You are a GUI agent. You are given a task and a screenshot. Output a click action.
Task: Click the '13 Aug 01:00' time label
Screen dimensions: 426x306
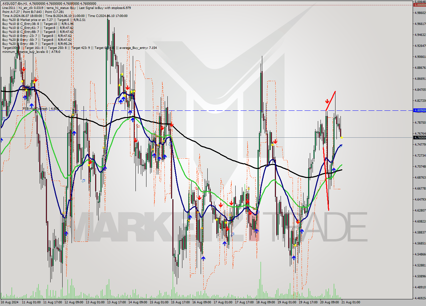[95, 302]
